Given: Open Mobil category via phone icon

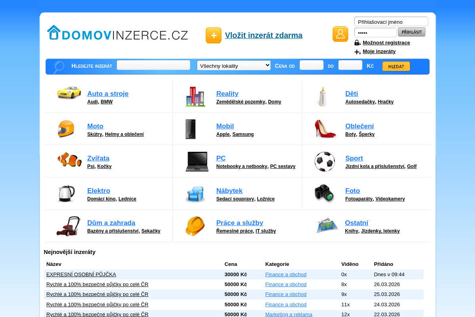Looking at the screenshot, I should (x=190, y=128).
